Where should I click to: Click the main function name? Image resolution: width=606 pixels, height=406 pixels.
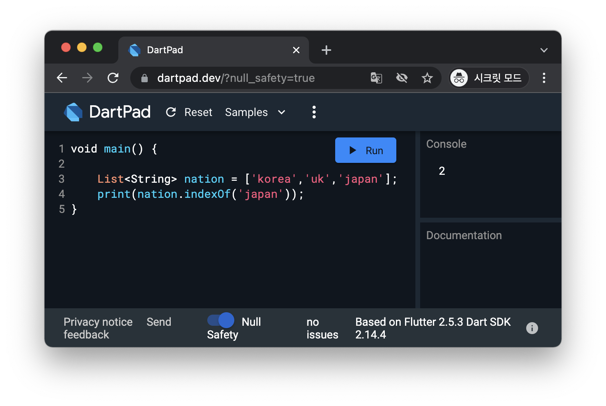tap(117, 149)
